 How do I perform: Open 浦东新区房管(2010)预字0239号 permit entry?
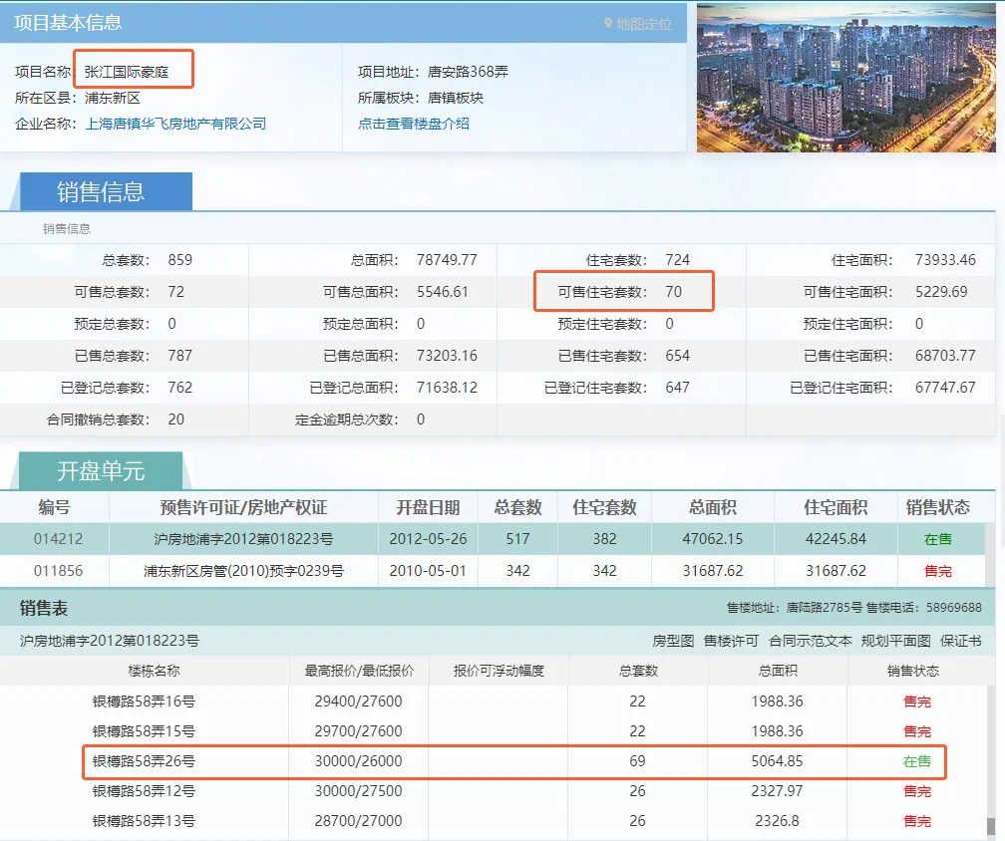pyautogui.click(x=243, y=571)
